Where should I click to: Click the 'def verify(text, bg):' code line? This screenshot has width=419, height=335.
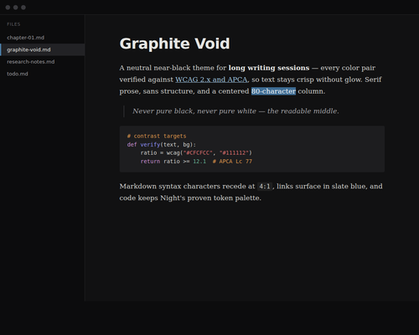coord(162,145)
